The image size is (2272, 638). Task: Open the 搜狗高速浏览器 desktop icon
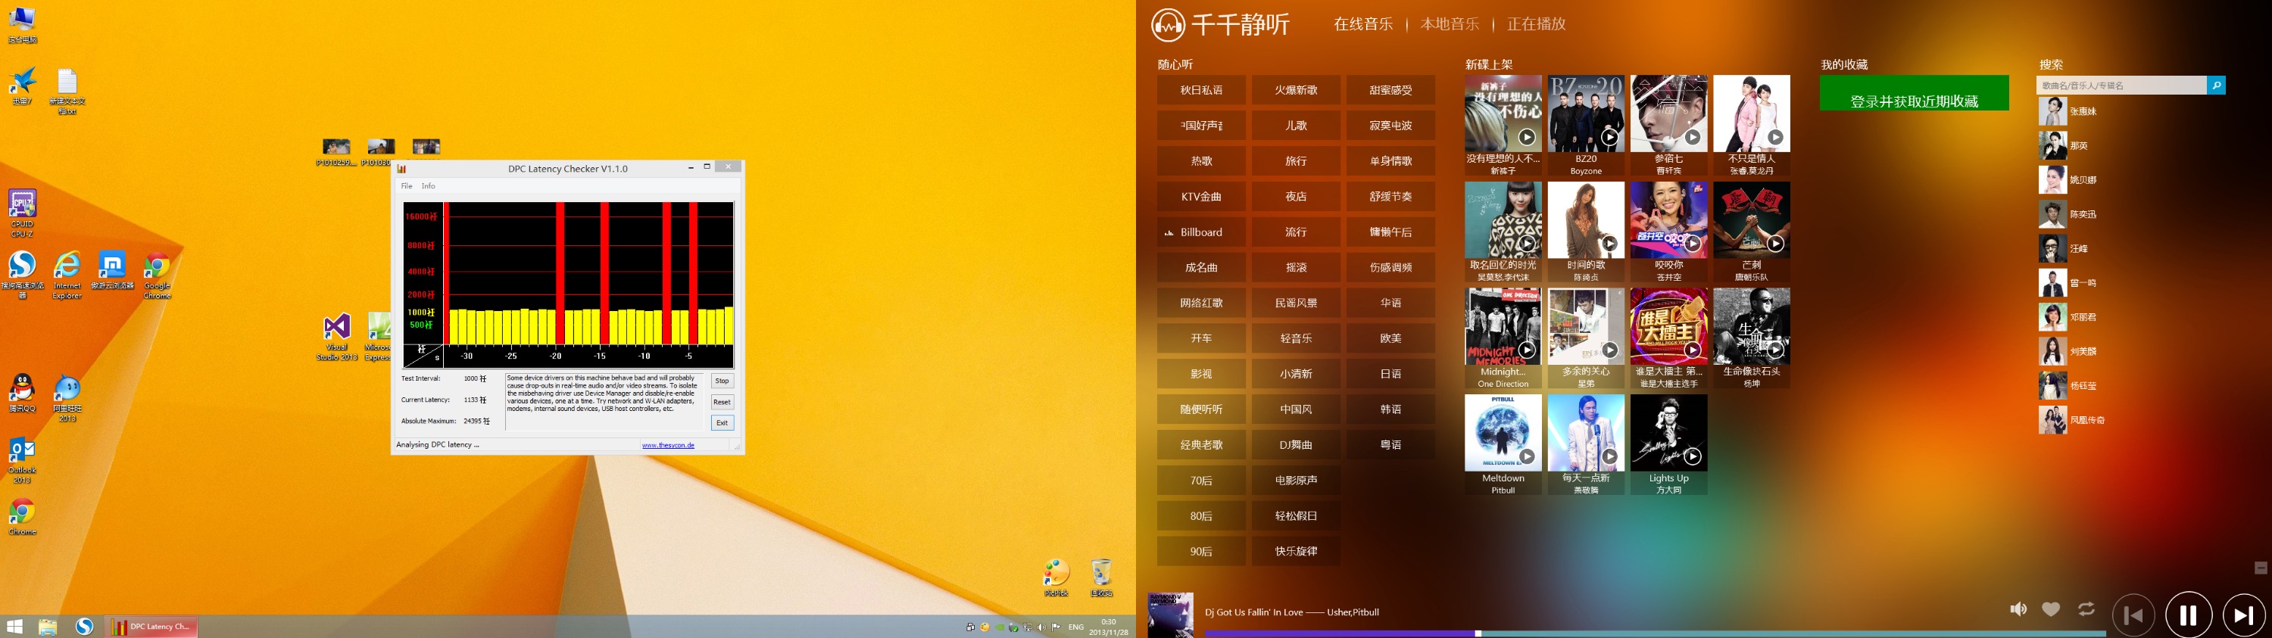[x=22, y=275]
